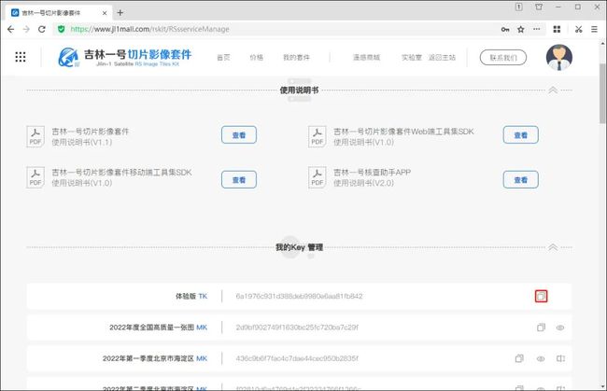The image size is (607, 391).
Task: Collapse the 使用说明书 section
Action: tap(553, 91)
